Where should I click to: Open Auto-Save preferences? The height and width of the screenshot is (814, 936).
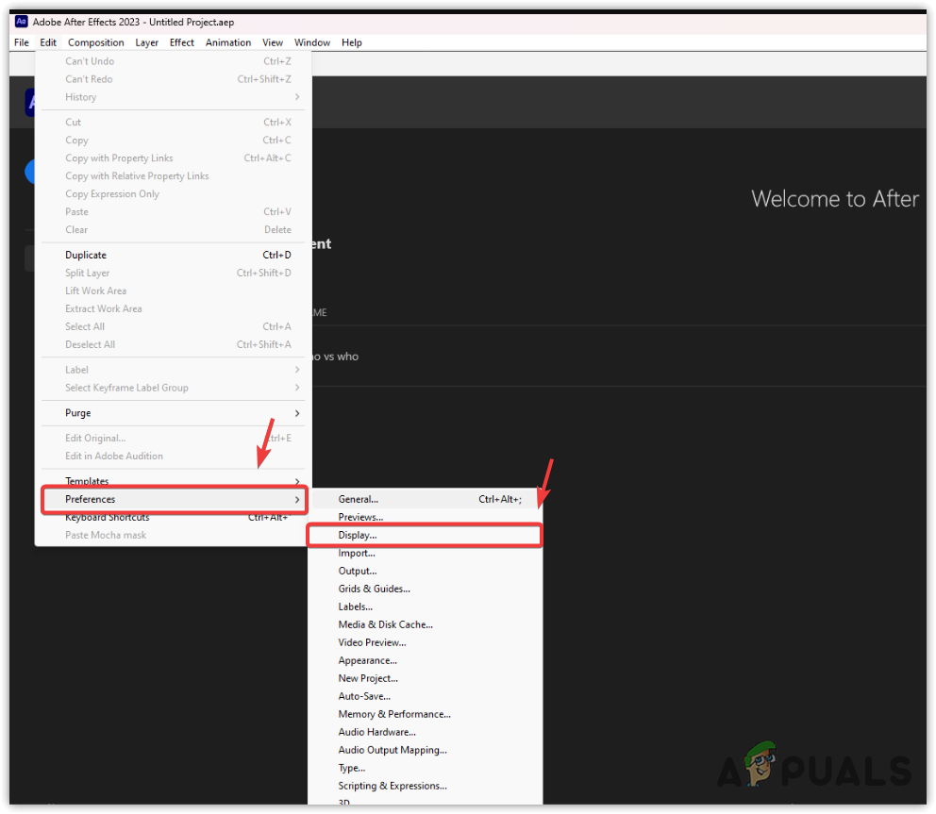click(425, 696)
